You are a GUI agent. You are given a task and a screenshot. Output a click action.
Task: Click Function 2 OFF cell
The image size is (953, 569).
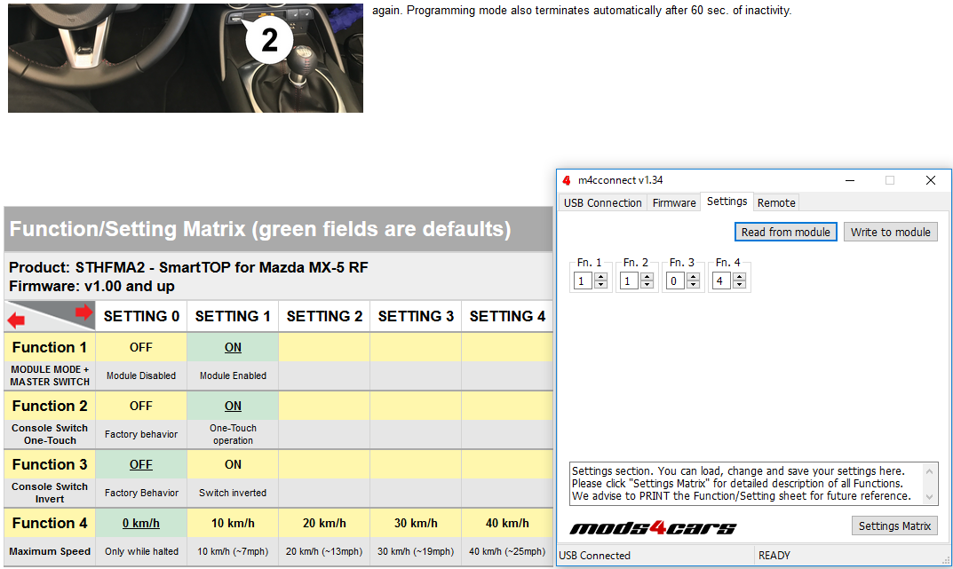point(141,406)
